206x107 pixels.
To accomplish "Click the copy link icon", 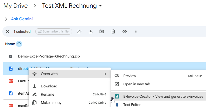I will point(124,31).
